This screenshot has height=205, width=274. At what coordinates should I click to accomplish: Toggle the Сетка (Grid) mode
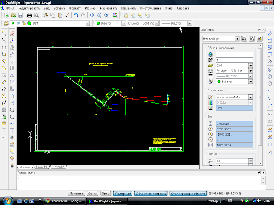(93, 193)
